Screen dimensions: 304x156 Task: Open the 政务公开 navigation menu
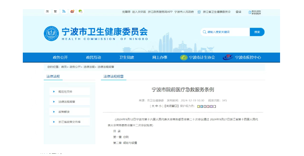click(60, 57)
